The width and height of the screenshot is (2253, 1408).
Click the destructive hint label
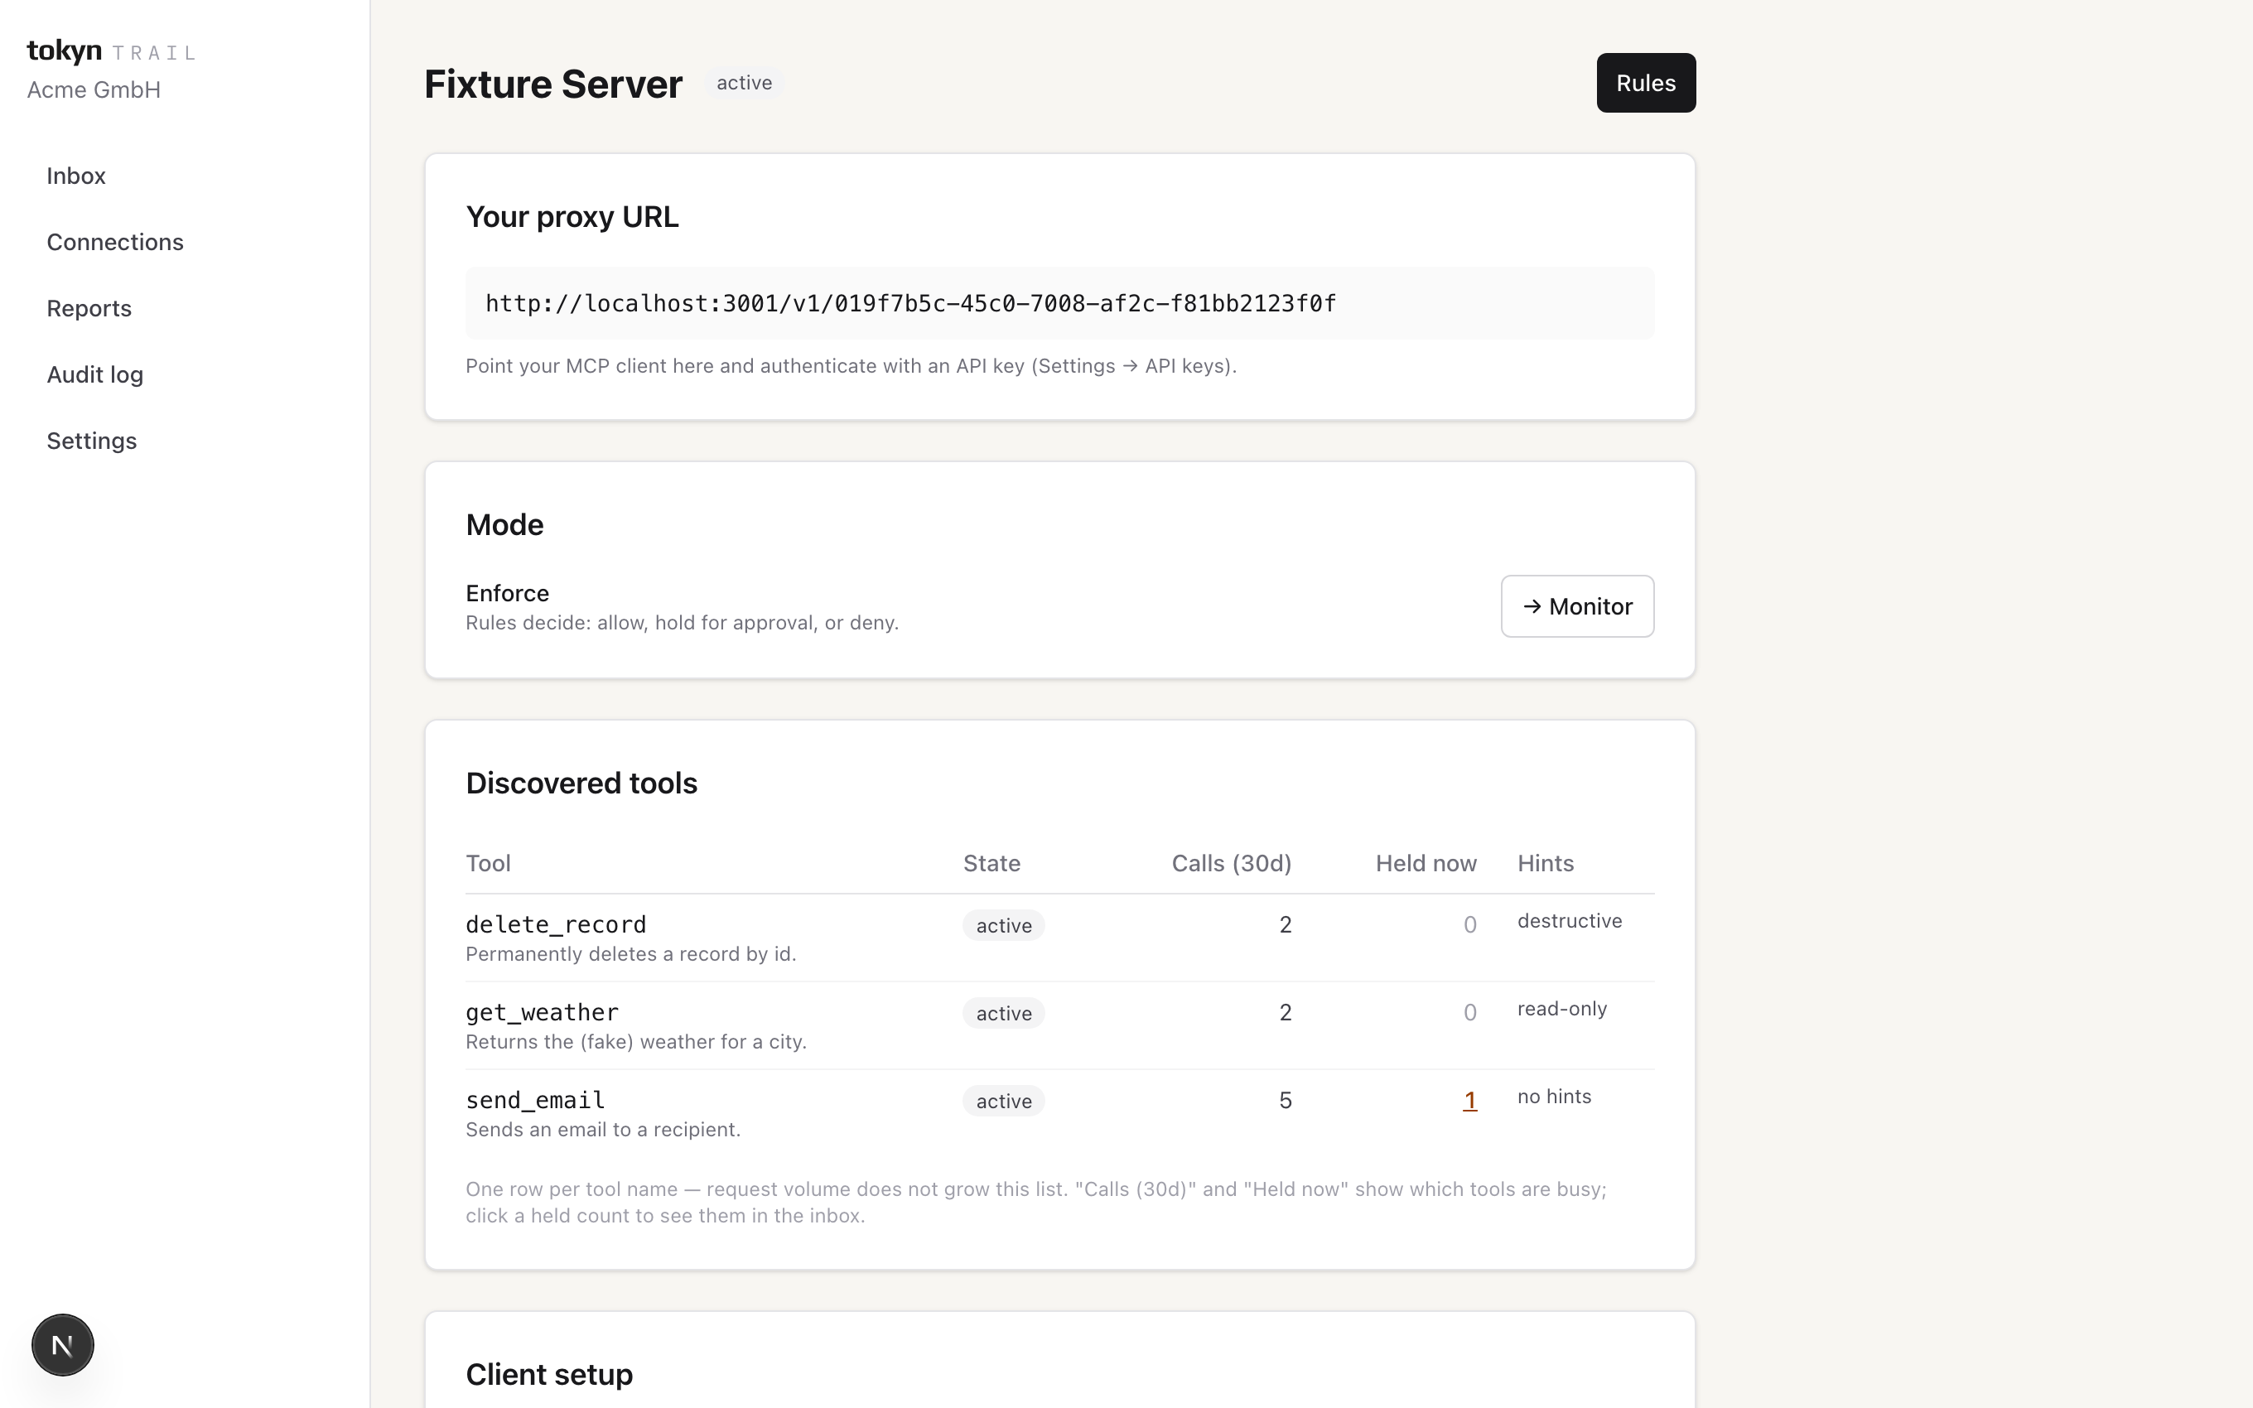click(x=1570, y=921)
